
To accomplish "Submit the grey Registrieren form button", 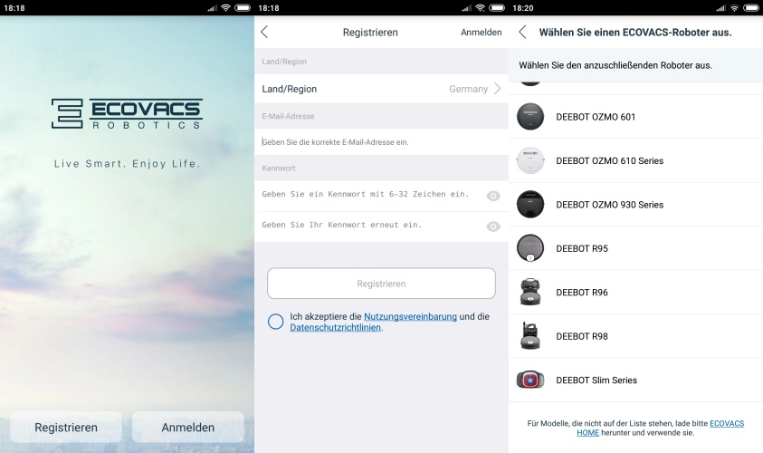I will click(381, 284).
